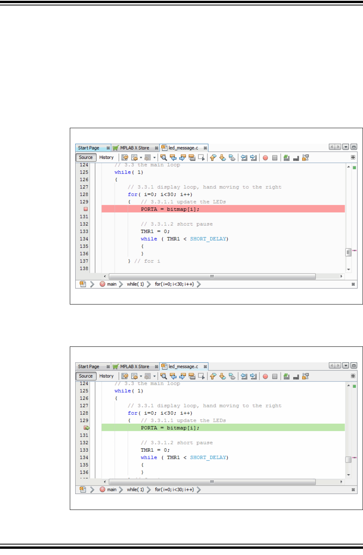The width and height of the screenshot is (363, 555).
Task: Start macro recording in red-breakpoint editor
Action: tap(265, 158)
